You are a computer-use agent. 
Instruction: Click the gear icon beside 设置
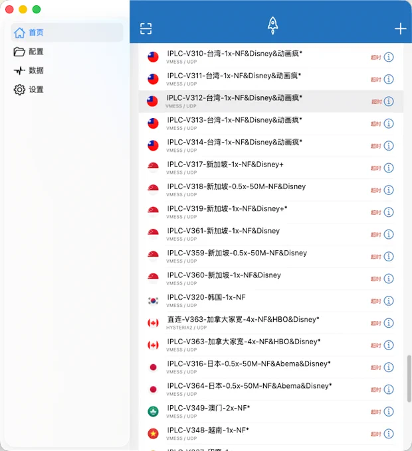pos(19,90)
